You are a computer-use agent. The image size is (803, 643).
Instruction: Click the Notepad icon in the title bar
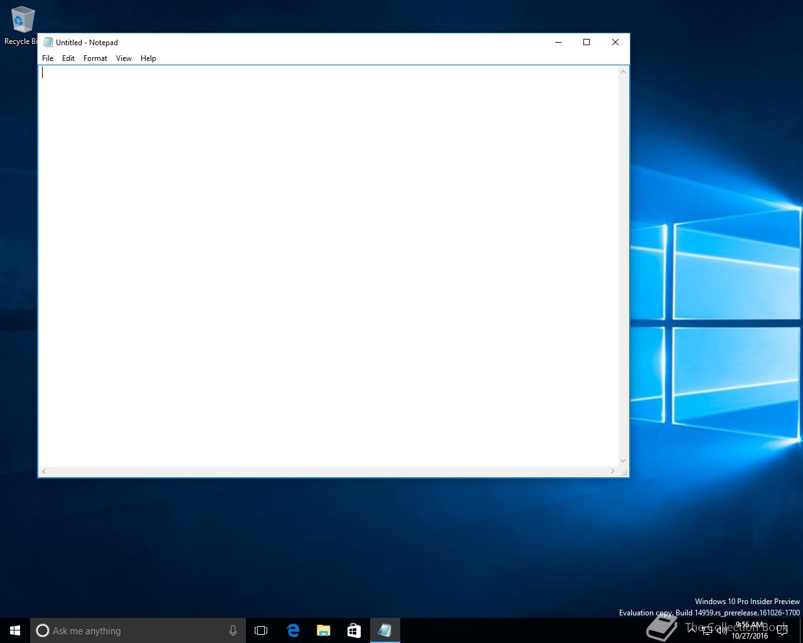[48, 43]
